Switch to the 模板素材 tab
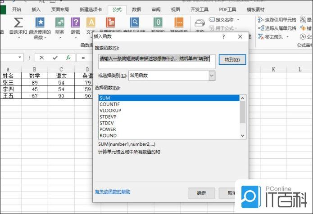This screenshot has height=214, width=313. click(x=256, y=9)
